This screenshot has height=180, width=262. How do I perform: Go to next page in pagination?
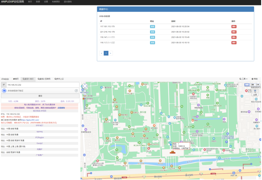click(x=111, y=53)
